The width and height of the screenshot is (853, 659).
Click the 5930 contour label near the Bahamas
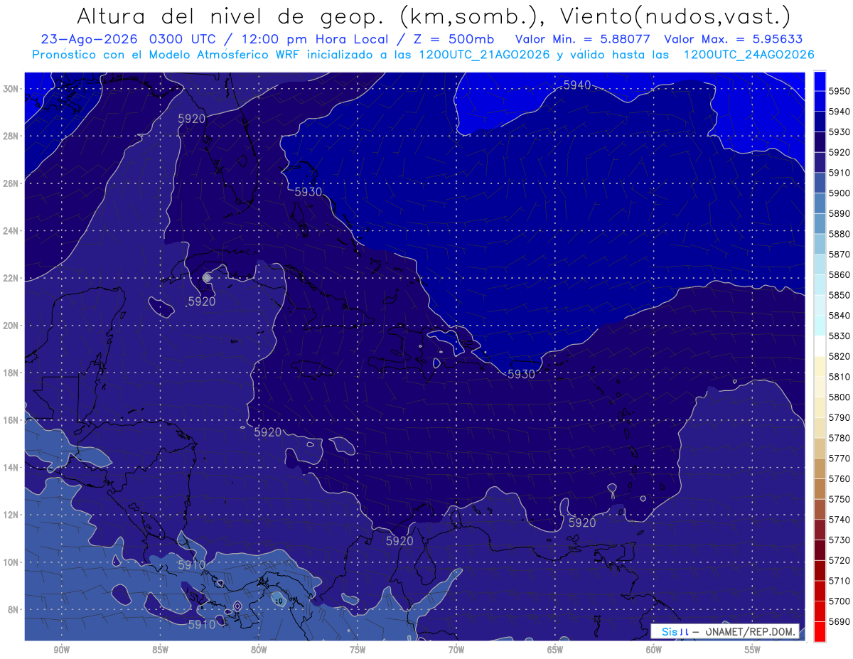(309, 192)
